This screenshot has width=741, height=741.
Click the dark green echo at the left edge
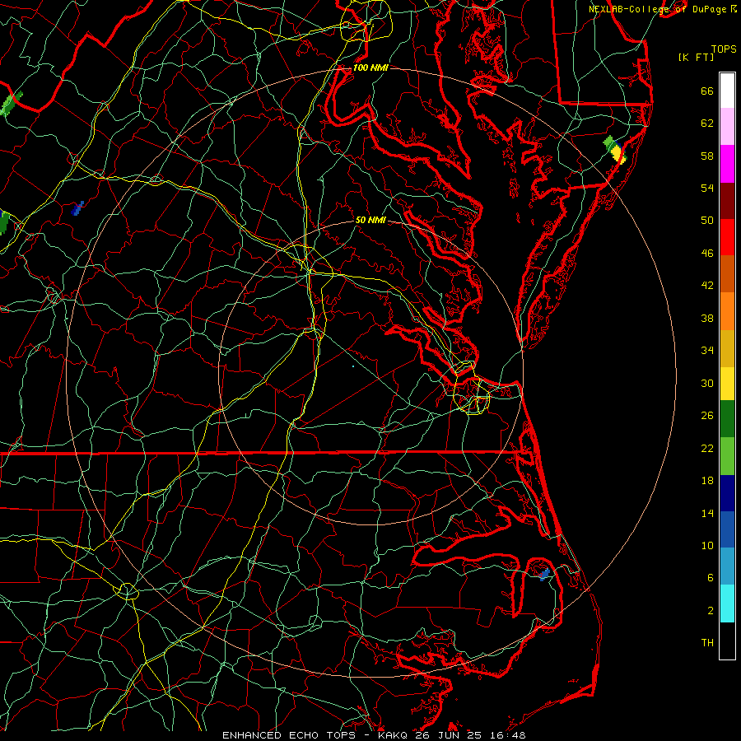point(4,222)
